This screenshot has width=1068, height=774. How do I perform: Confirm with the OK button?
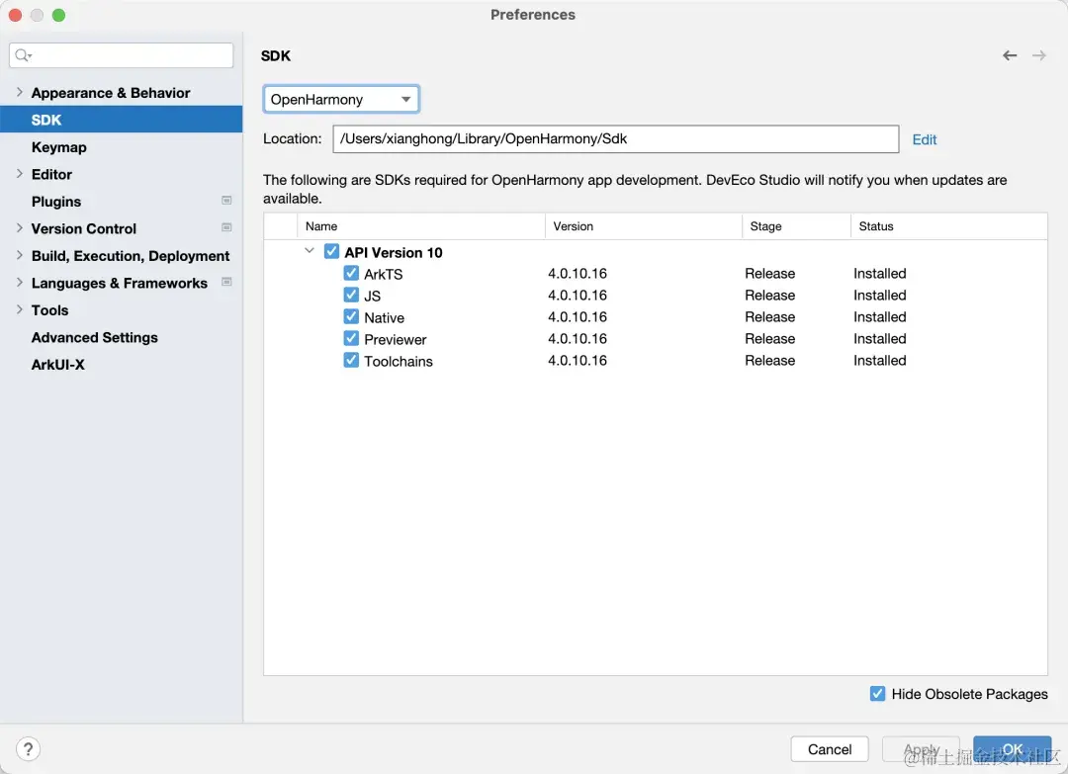point(1013,749)
